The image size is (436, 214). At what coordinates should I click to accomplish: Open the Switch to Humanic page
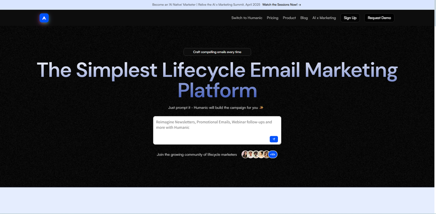pos(247,18)
